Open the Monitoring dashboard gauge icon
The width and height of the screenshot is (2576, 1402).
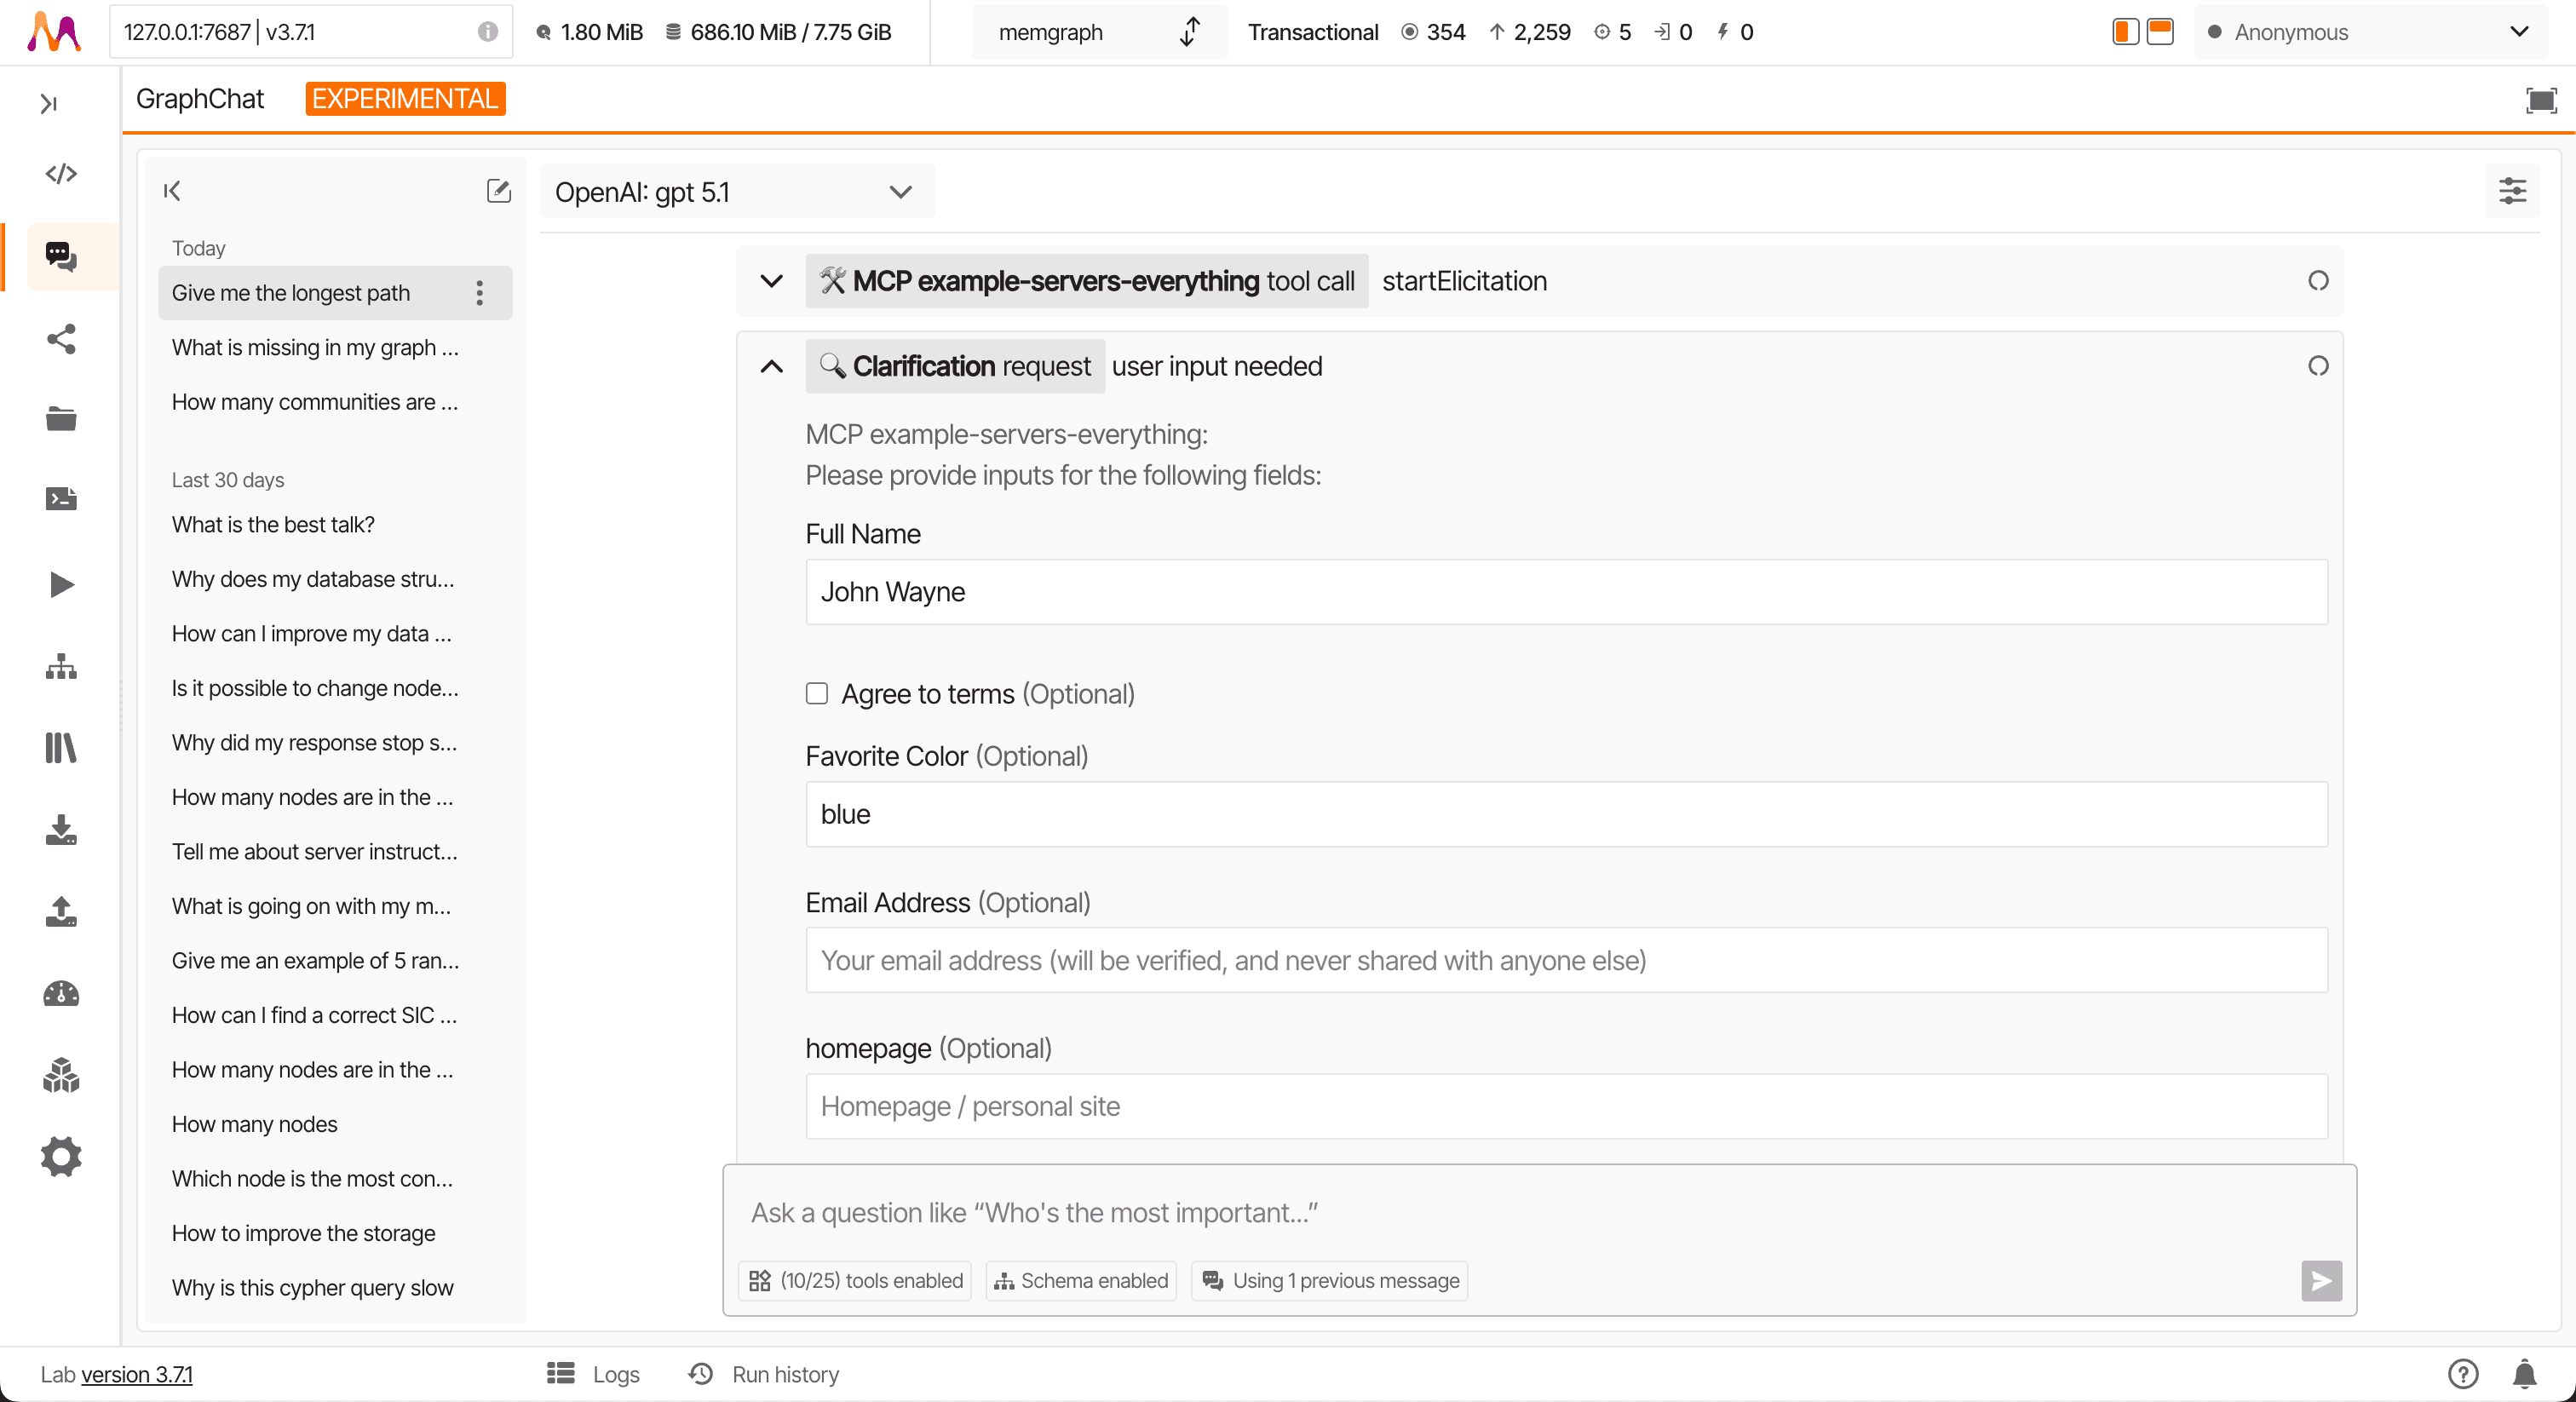tap(61, 993)
